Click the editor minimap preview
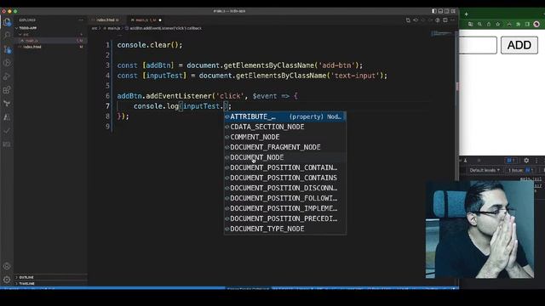 tap(442, 34)
